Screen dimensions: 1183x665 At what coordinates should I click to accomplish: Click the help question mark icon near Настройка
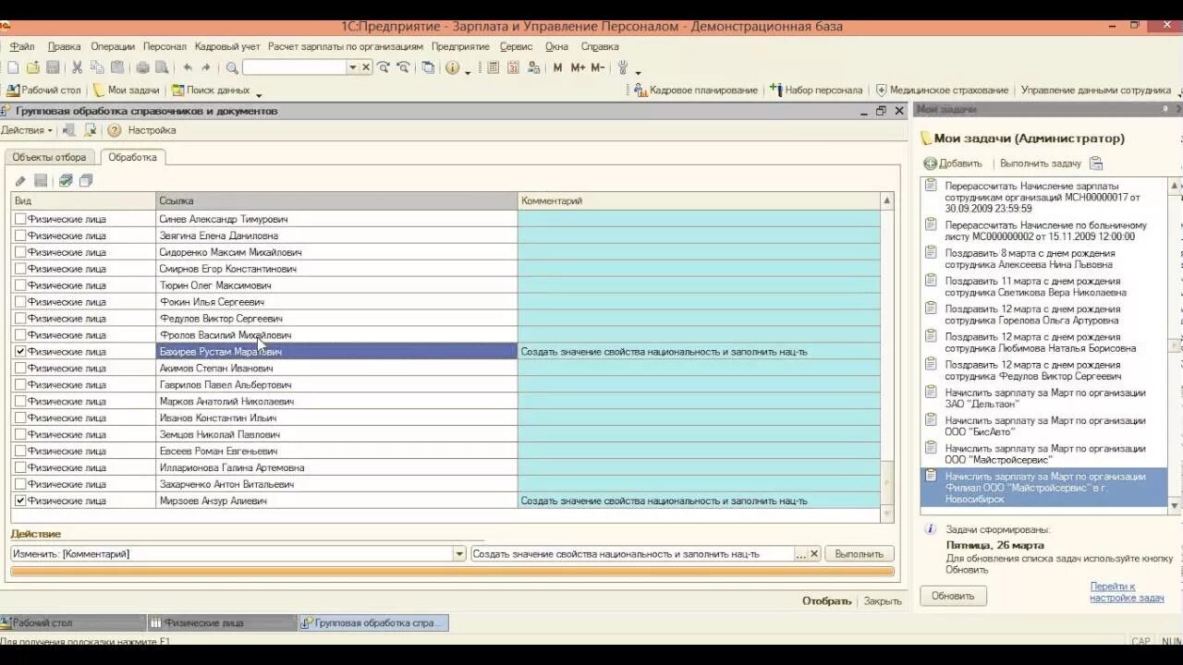[115, 130]
